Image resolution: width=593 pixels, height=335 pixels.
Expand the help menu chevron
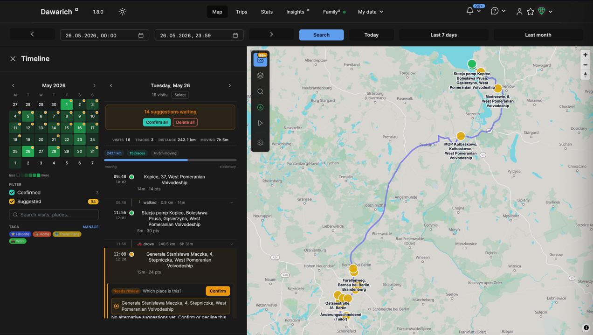pyautogui.click(x=503, y=11)
